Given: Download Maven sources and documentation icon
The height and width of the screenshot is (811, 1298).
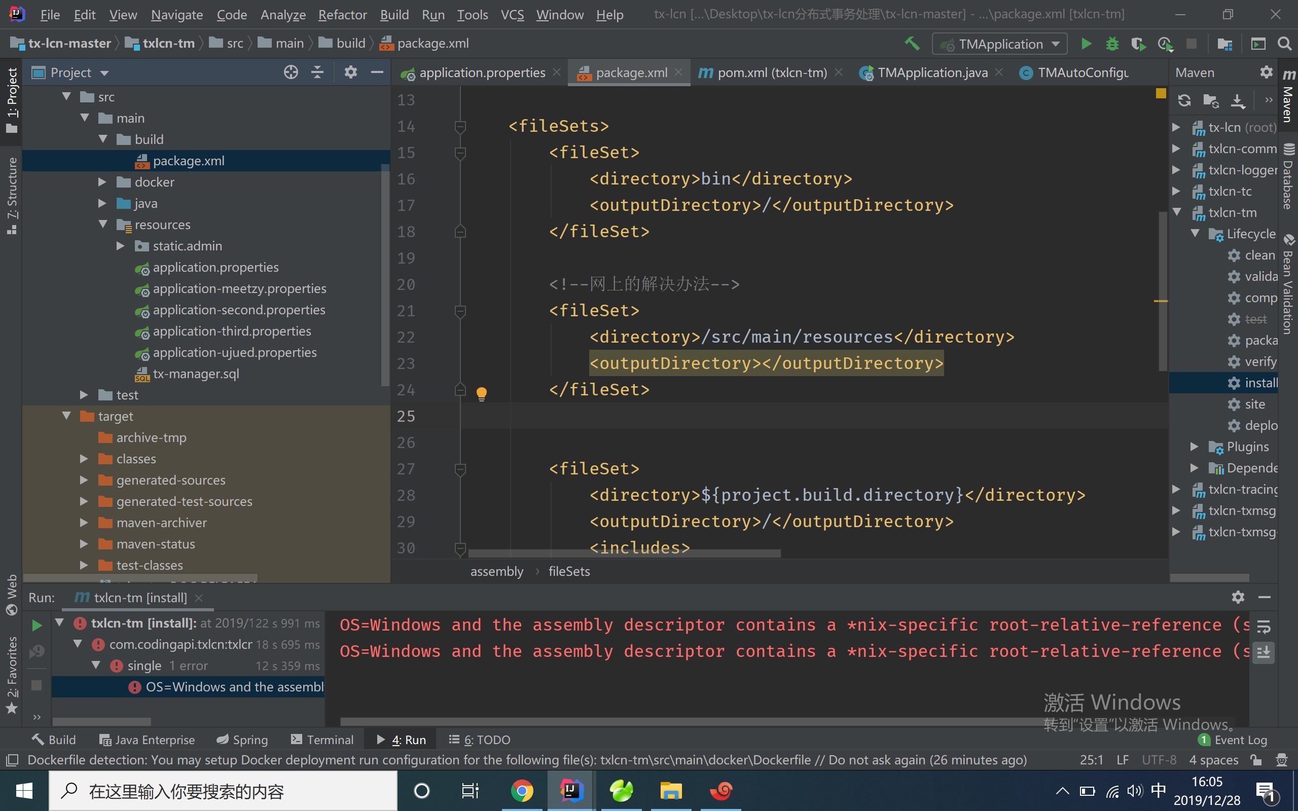Looking at the screenshot, I should [1237, 100].
